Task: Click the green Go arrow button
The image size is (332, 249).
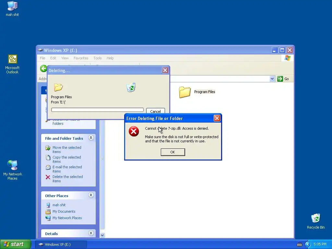Action: [x=280, y=79]
